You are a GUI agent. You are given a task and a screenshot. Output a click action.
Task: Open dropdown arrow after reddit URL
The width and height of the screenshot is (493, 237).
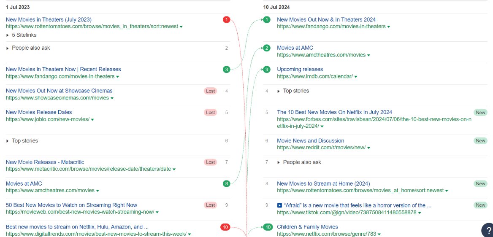369,148
